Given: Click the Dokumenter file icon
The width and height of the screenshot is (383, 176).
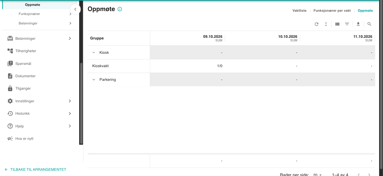Looking at the screenshot, I should (x=10, y=76).
